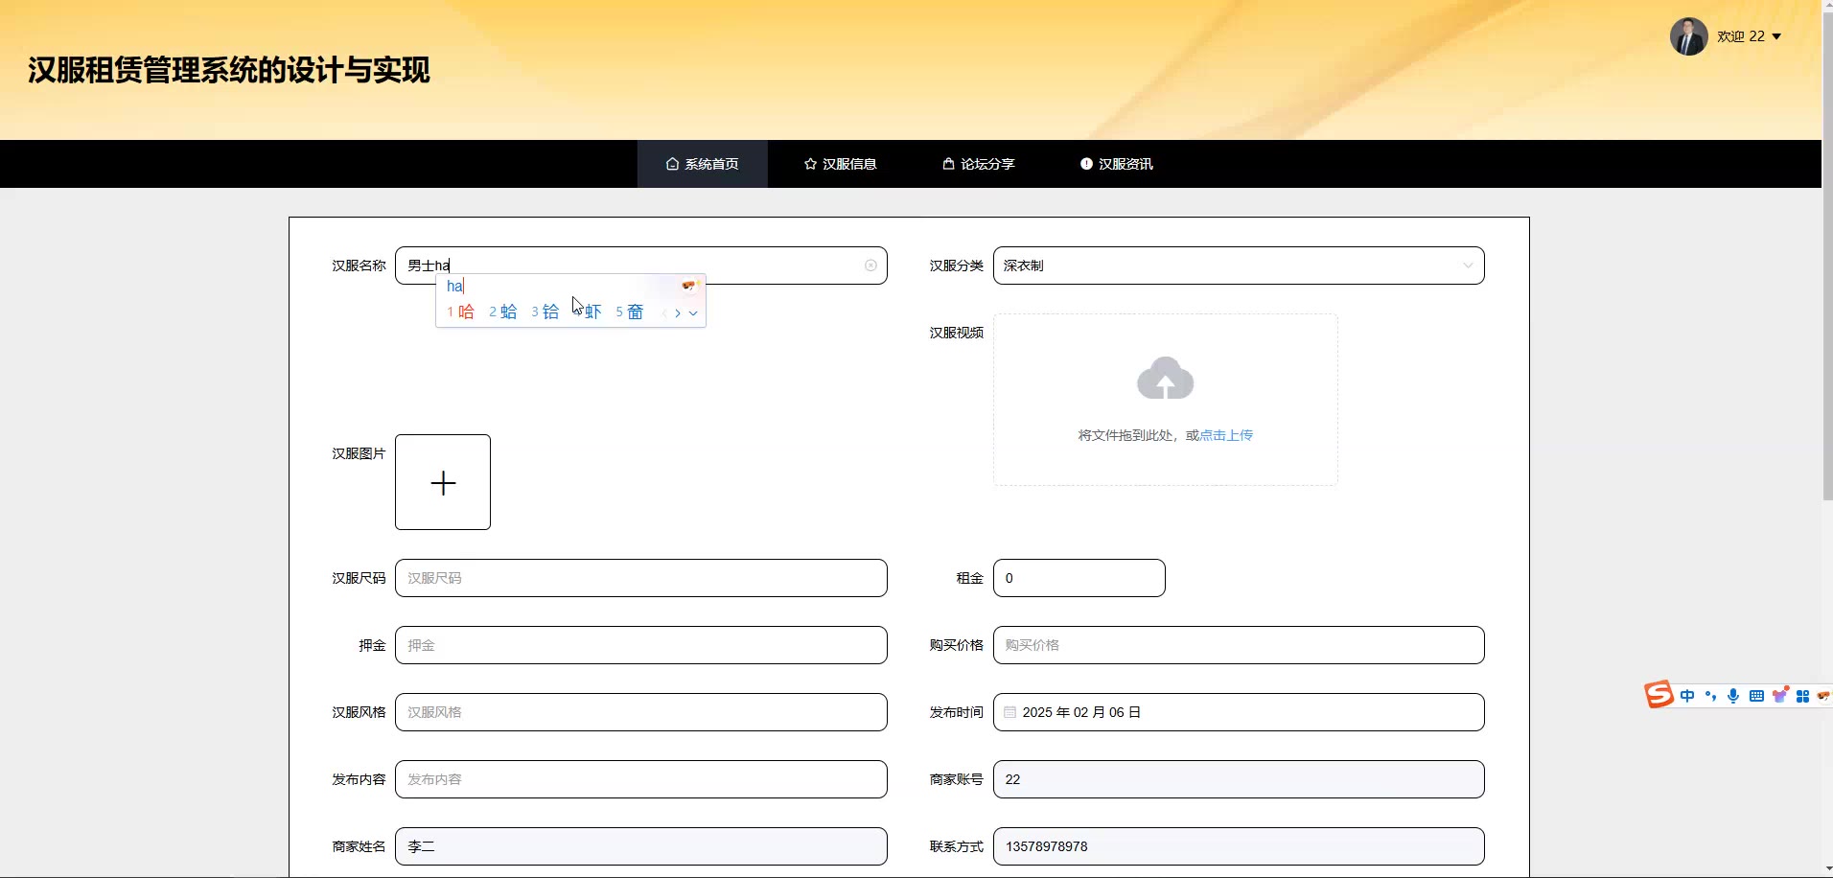The height and width of the screenshot is (878, 1833).
Task: Open the 汉服信息 navigation tab
Action: [840, 164]
